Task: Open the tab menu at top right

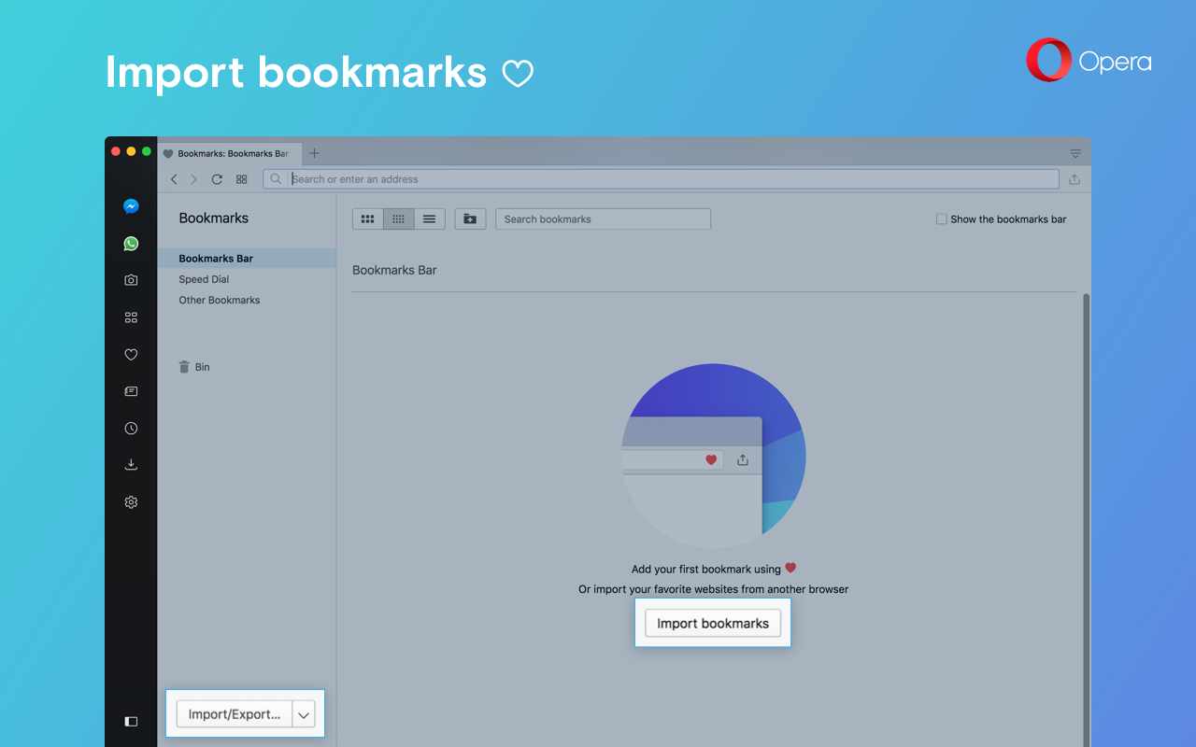Action: tap(1075, 153)
